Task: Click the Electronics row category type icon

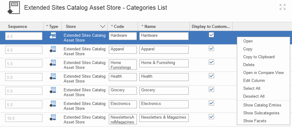Action: point(53,104)
